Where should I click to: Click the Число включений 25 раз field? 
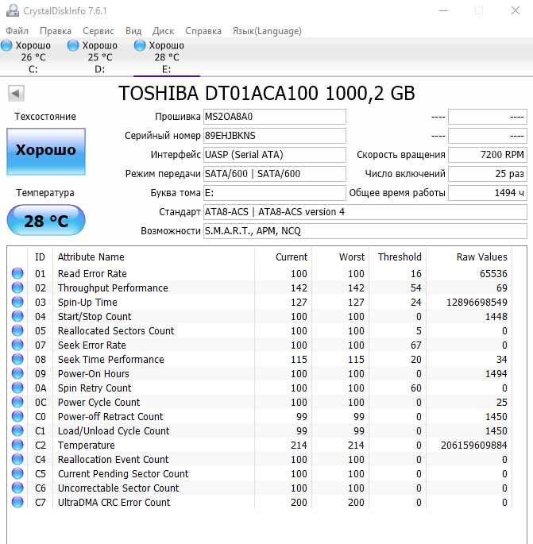click(488, 174)
